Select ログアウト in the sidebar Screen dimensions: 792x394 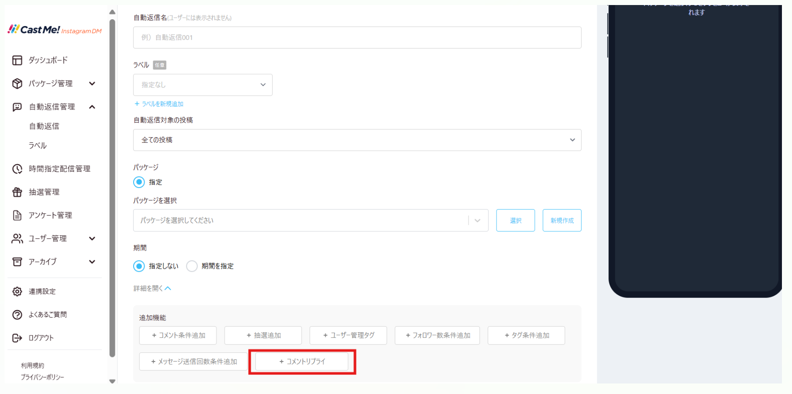[41, 338]
